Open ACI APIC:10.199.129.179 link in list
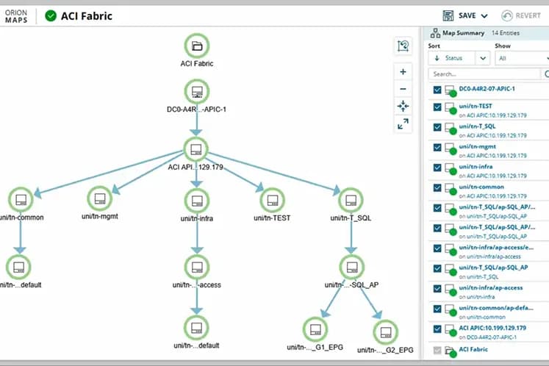This screenshot has height=366, width=549. 492,328
